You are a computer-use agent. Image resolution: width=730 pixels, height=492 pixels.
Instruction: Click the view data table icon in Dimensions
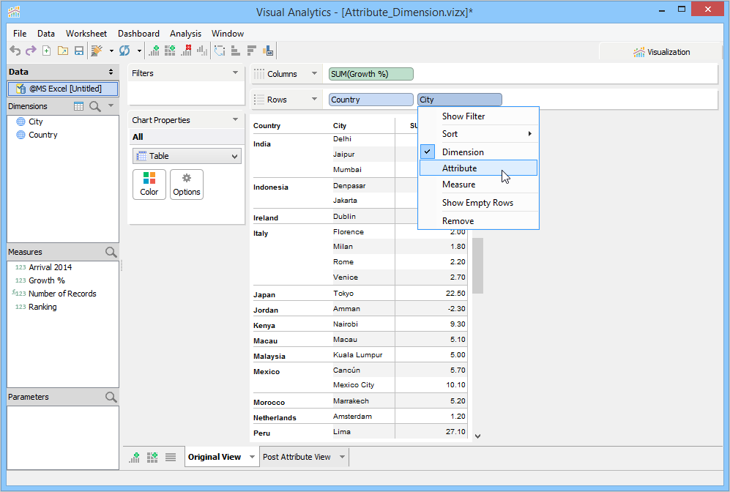[78, 107]
